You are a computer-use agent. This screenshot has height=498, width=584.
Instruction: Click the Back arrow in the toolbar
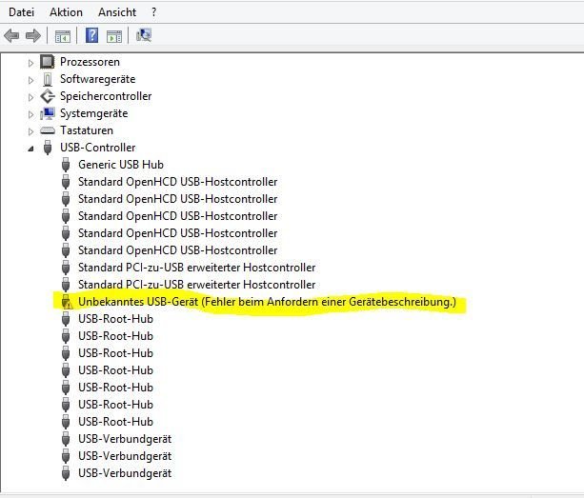[11, 36]
